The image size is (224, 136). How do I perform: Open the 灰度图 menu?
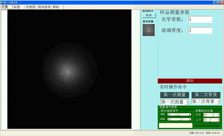30,7
